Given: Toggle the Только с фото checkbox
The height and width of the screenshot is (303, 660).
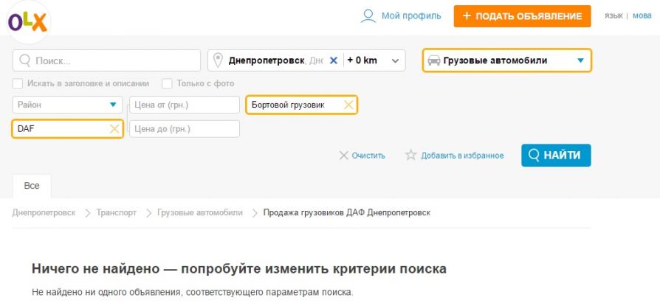Looking at the screenshot, I should (x=167, y=83).
